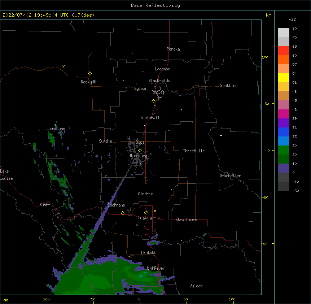Click the Limestone label
311x304 pixels.
pos(55,129)
